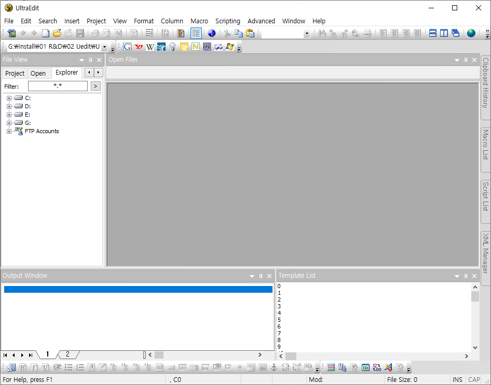Click the light bulb icon
The width and height of the screenshot is (491, 385).
pos(172,47)
